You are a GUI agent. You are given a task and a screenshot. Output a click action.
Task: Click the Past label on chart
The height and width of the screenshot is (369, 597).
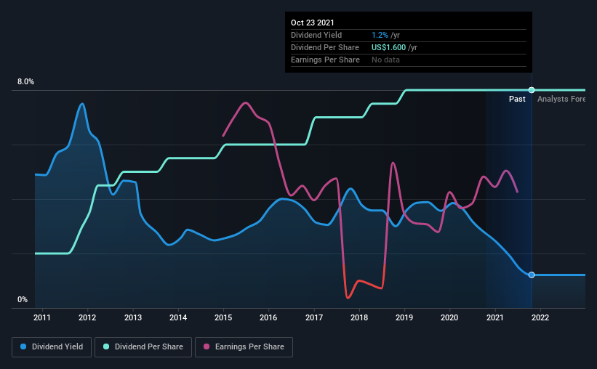[517, 99]
